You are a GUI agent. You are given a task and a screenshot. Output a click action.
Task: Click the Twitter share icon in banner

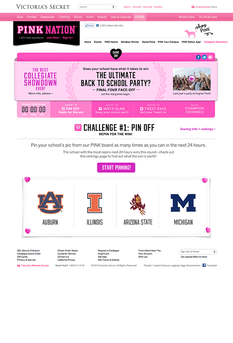pyautogui.click(x=205, y=57)
